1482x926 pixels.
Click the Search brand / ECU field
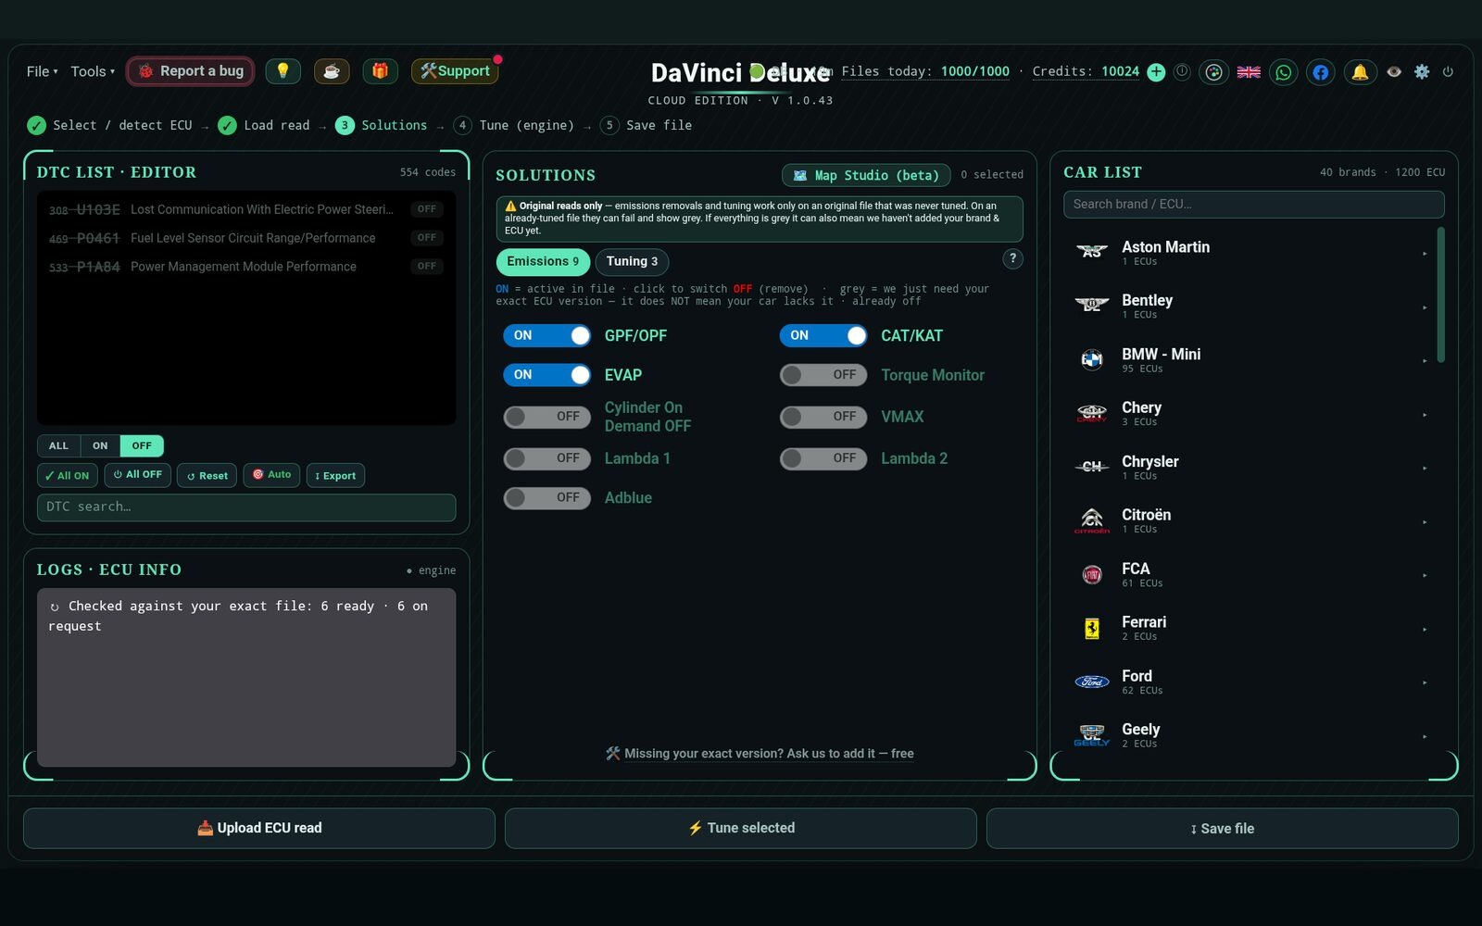point(1254,205)
